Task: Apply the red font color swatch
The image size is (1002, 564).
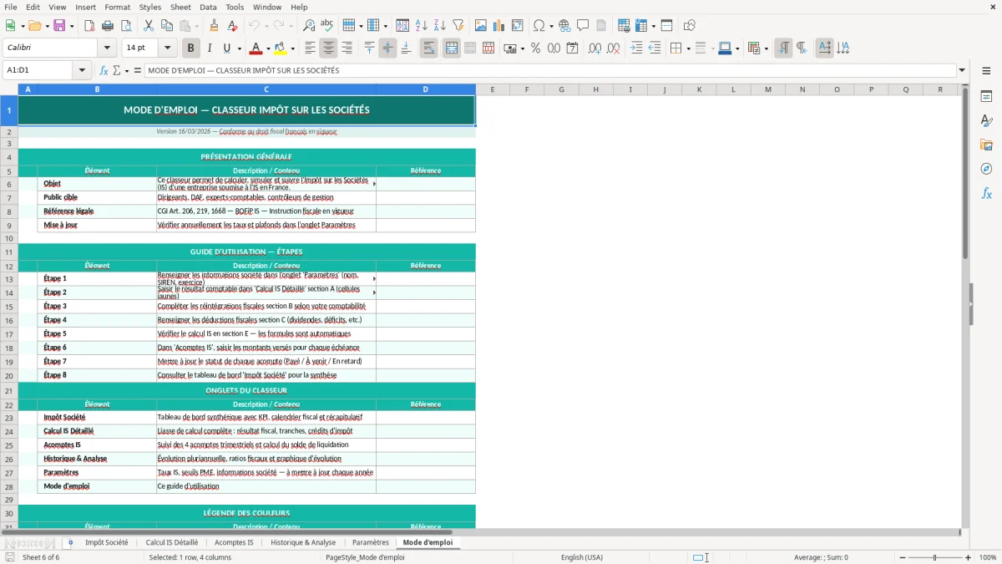Action: (x=256, y=48)
